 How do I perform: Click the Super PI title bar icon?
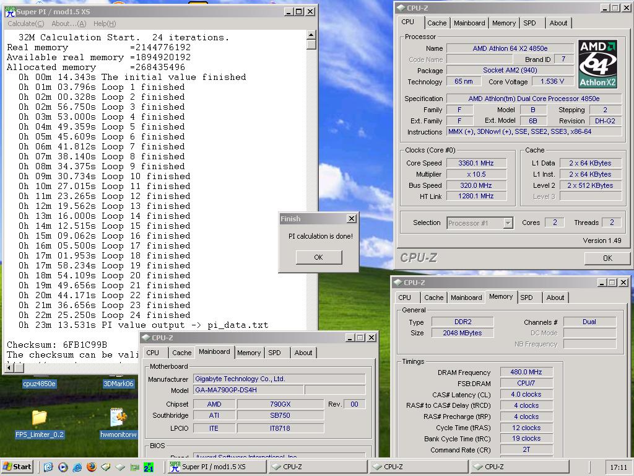tap(10, 11)
